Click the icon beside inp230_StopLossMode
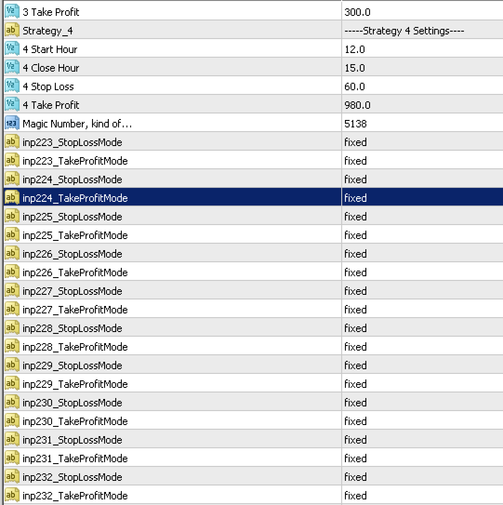Image resolution: width=503 pixels, height=505 pixels. (x=12, y=402)
